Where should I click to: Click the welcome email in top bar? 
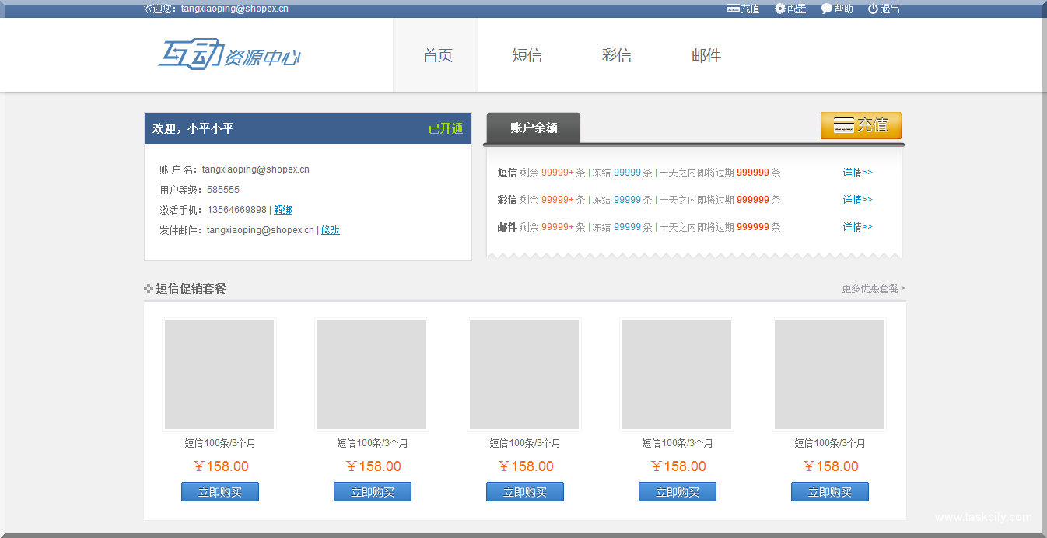pyautogui.click(x=235, y=9)
